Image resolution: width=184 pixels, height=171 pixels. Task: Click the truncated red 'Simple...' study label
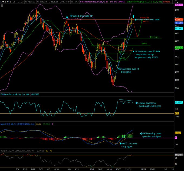167,2
